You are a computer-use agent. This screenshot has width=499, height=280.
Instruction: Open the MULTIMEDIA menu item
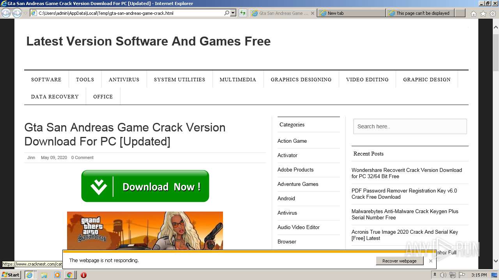click(238, 79)
